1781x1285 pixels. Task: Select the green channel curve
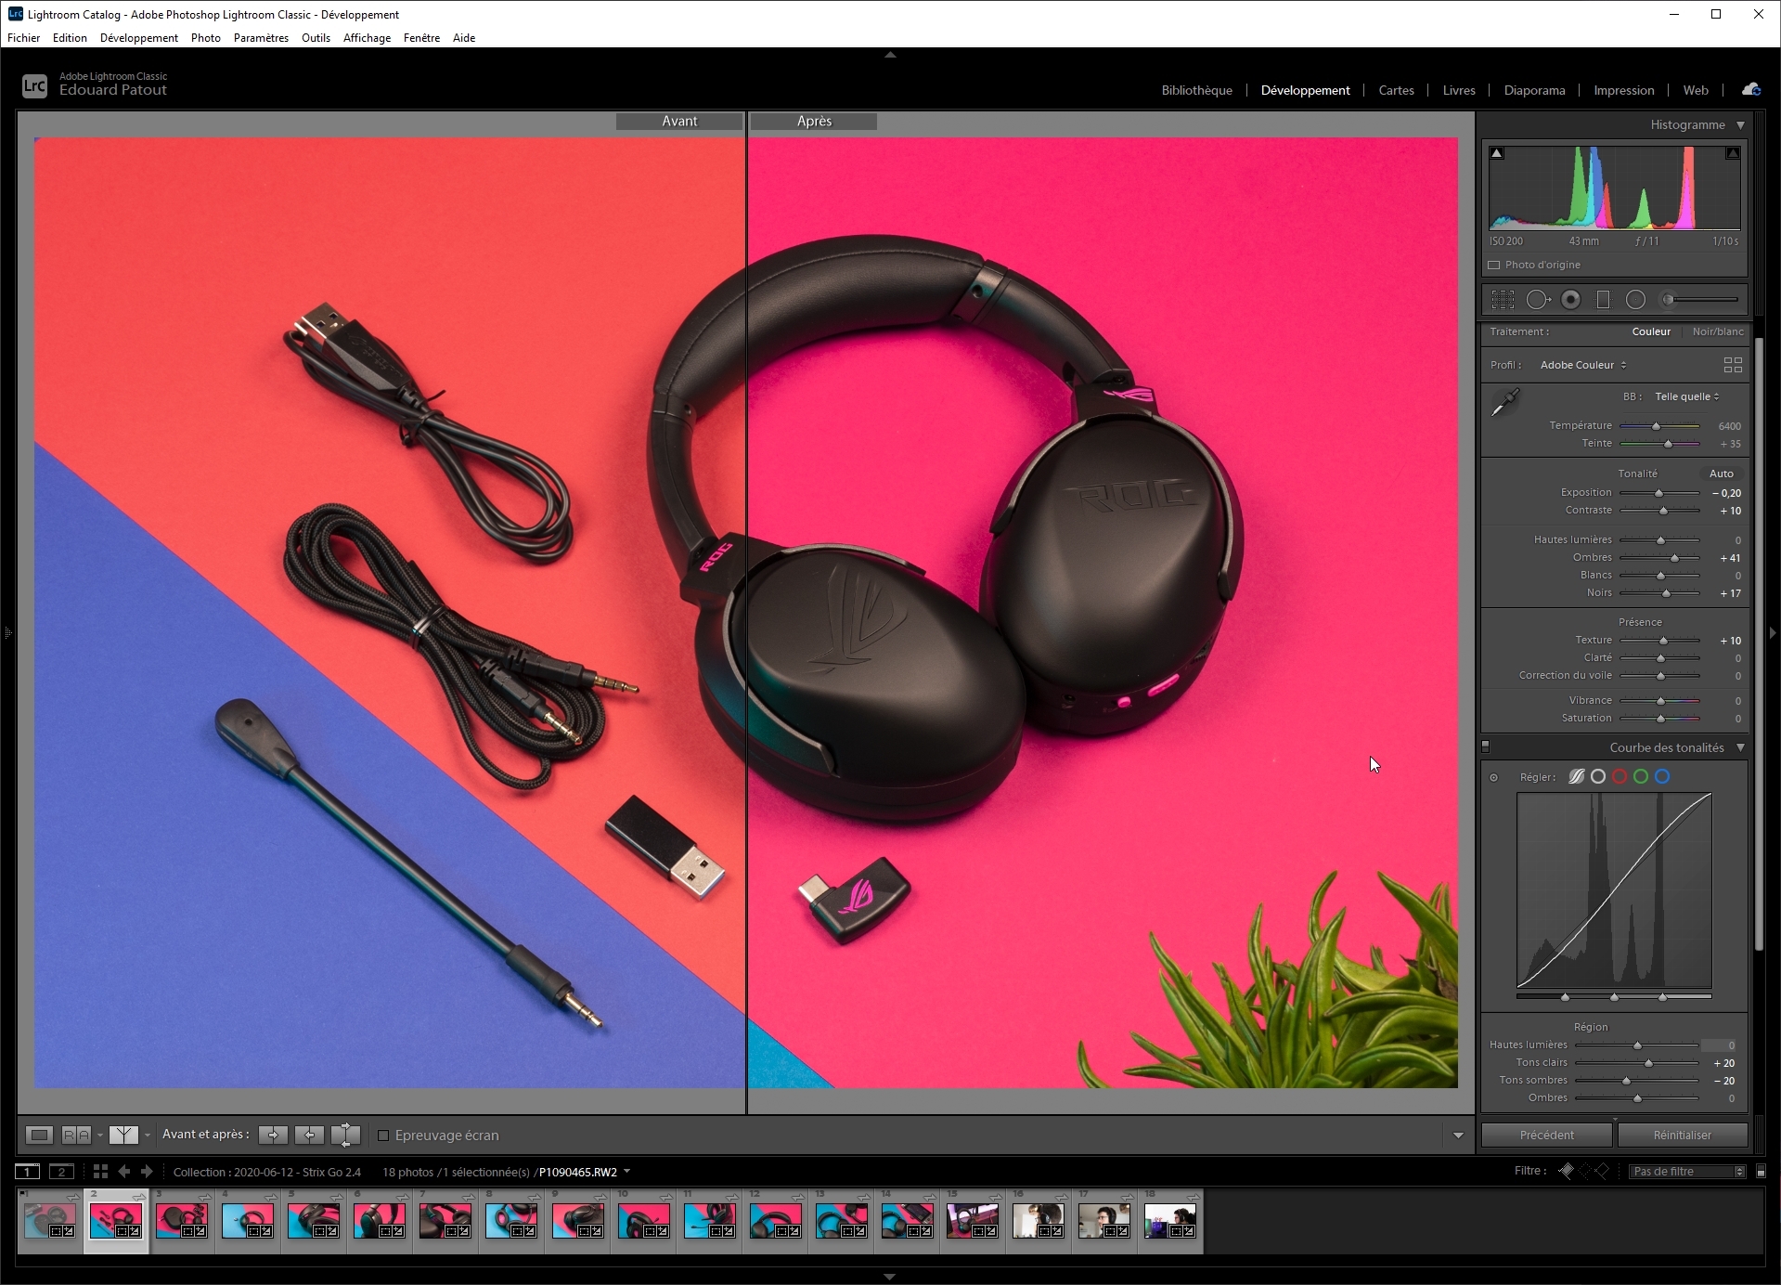coord(1641,776)
